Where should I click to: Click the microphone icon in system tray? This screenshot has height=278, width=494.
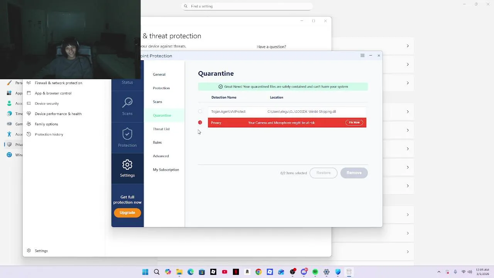point(455,272)
